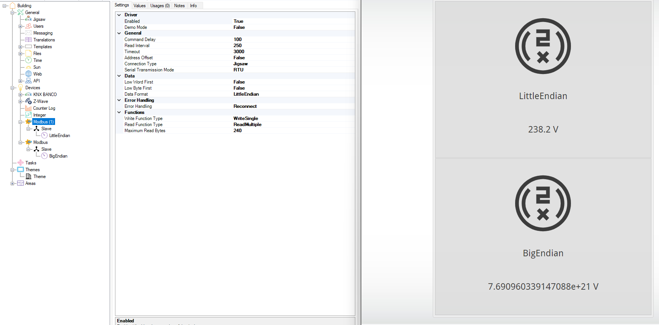Click the Web globe icon
The width and height of the screenshot is (659, 325).
click(28, 74)
